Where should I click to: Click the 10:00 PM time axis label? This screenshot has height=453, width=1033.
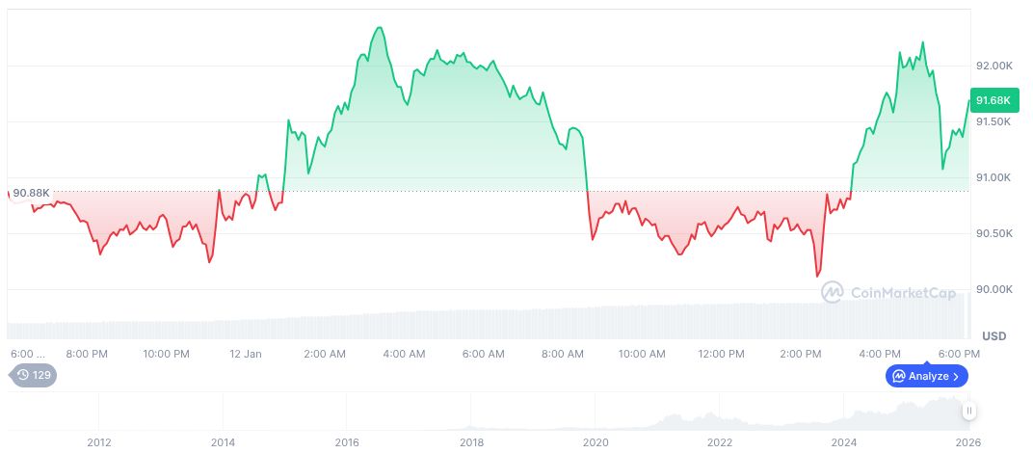(166, 354)
